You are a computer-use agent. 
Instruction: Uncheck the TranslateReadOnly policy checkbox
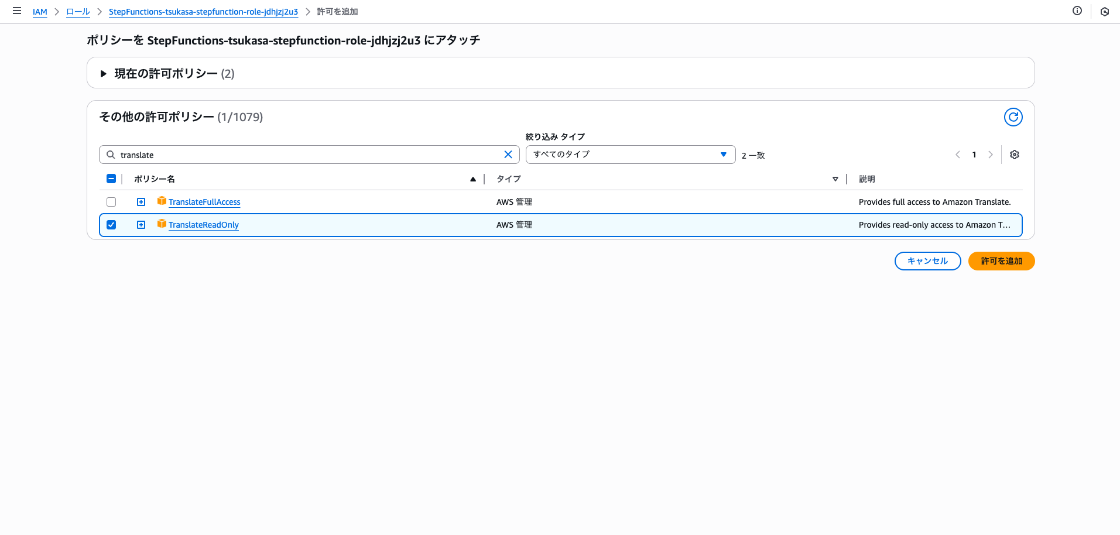tap(111, 225)
